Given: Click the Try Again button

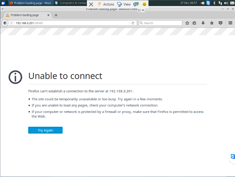Looking at the screenshot, I should tap(46, 130).
